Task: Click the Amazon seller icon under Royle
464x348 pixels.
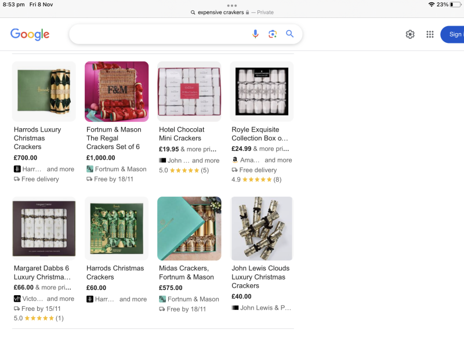Action: click(x=235, y=160)
